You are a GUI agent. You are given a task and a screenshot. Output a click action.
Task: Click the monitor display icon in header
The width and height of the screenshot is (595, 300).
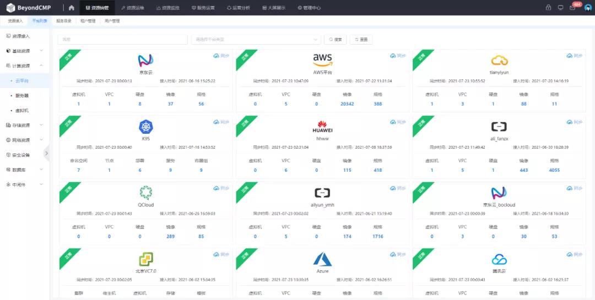[560, 8]
